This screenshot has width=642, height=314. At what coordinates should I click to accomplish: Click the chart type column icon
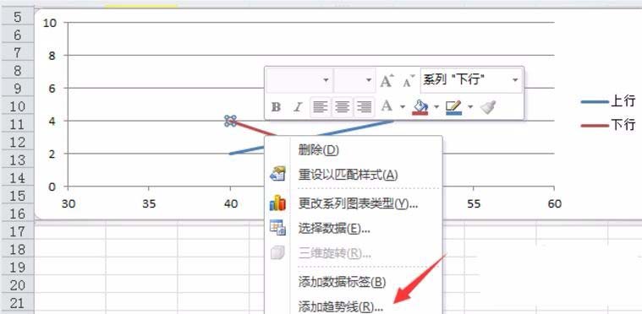[x=277, y=203]
